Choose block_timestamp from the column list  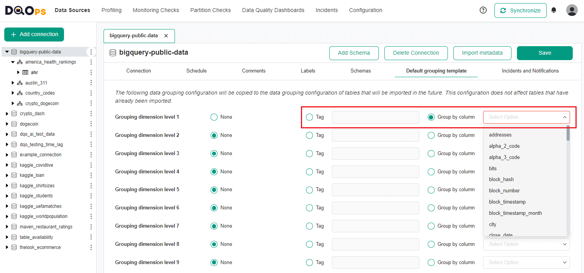[x=507, y=202]
